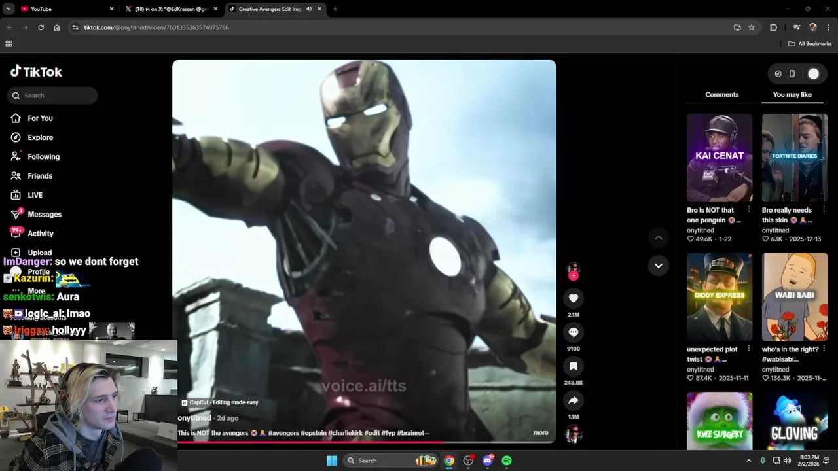Open Discord from the taskbar

[x=488, y=461]
